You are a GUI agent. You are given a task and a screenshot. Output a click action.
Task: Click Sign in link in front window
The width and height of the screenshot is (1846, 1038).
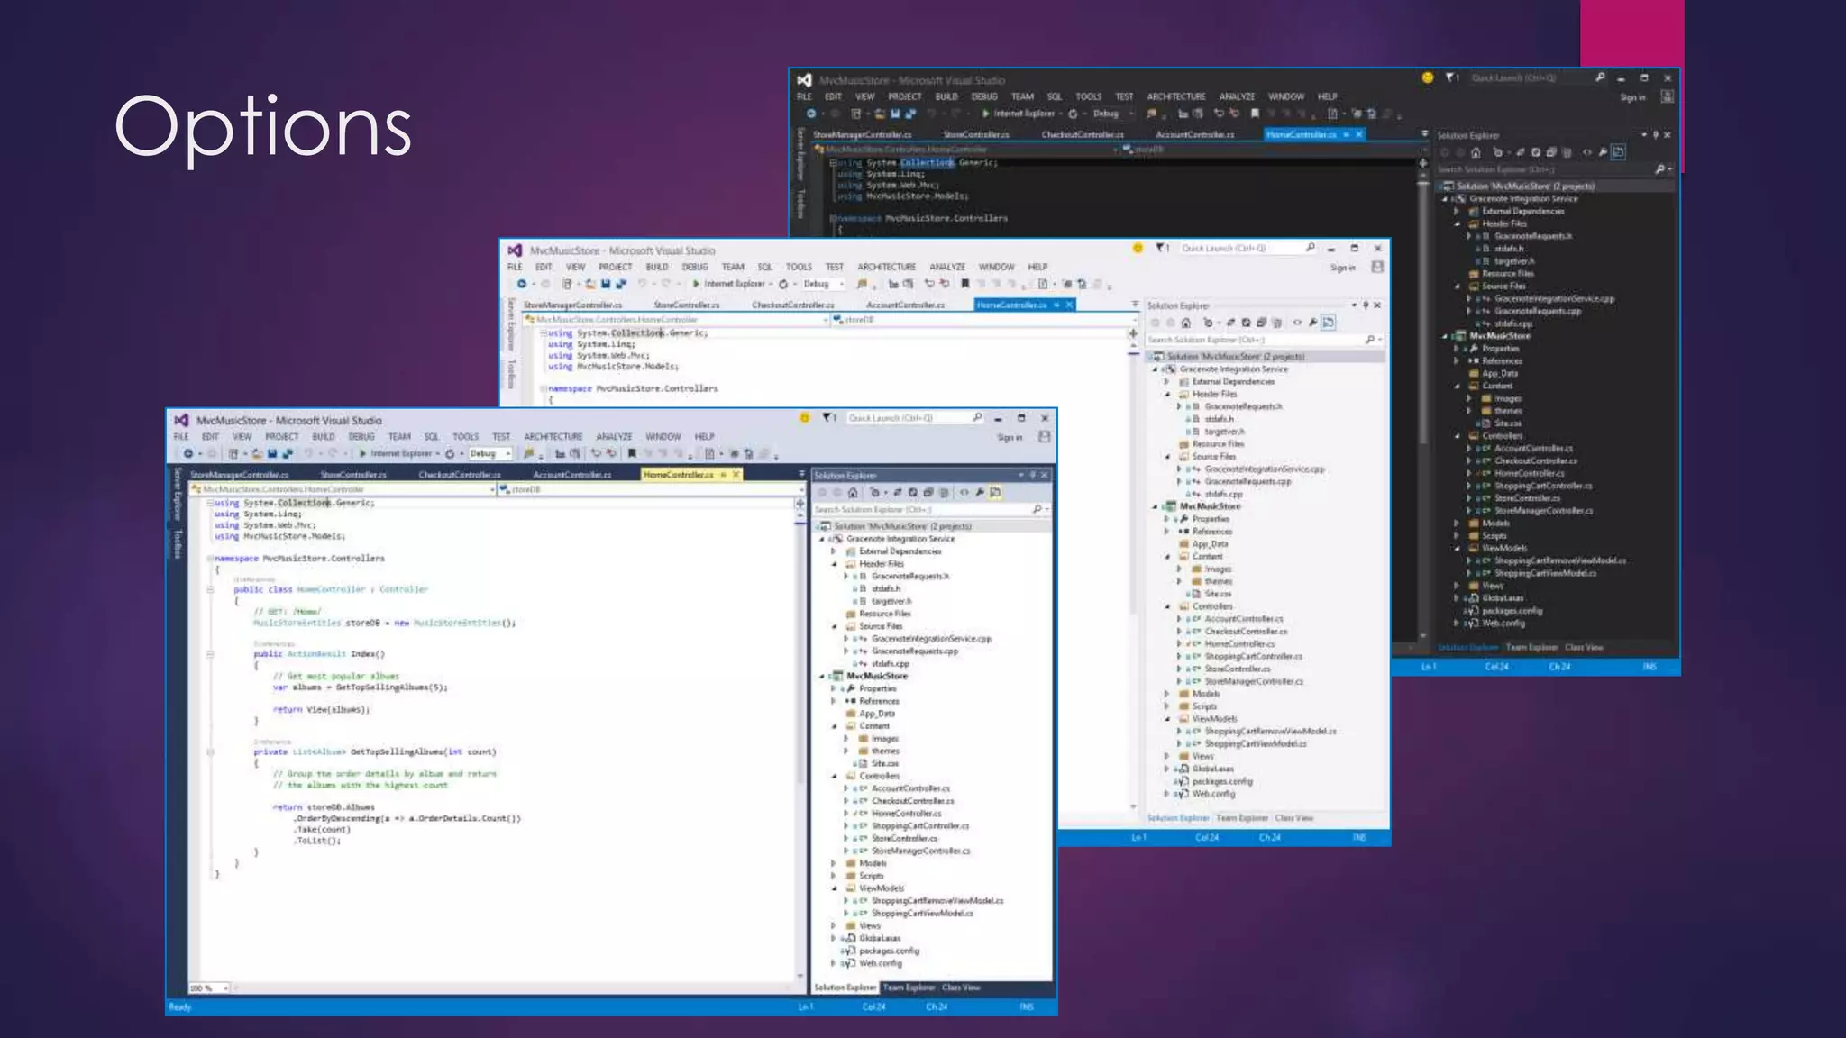1010,438
